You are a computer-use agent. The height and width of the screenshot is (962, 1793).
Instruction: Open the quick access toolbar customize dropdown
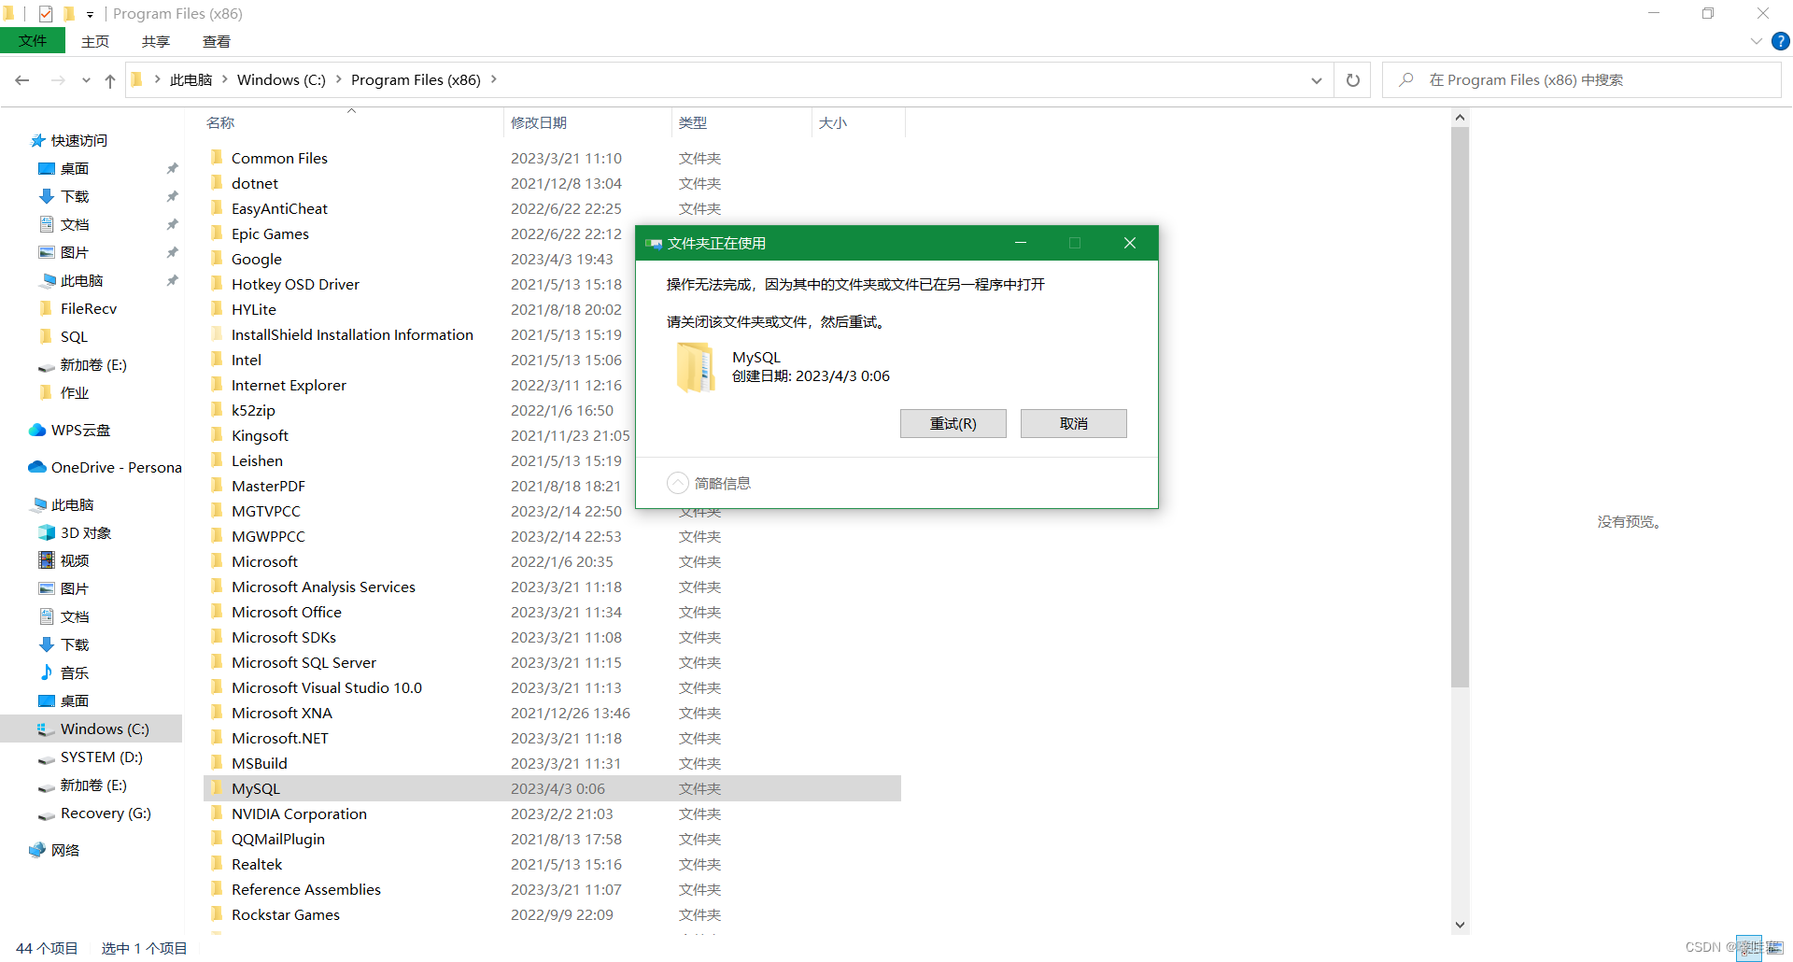[90, 14]
